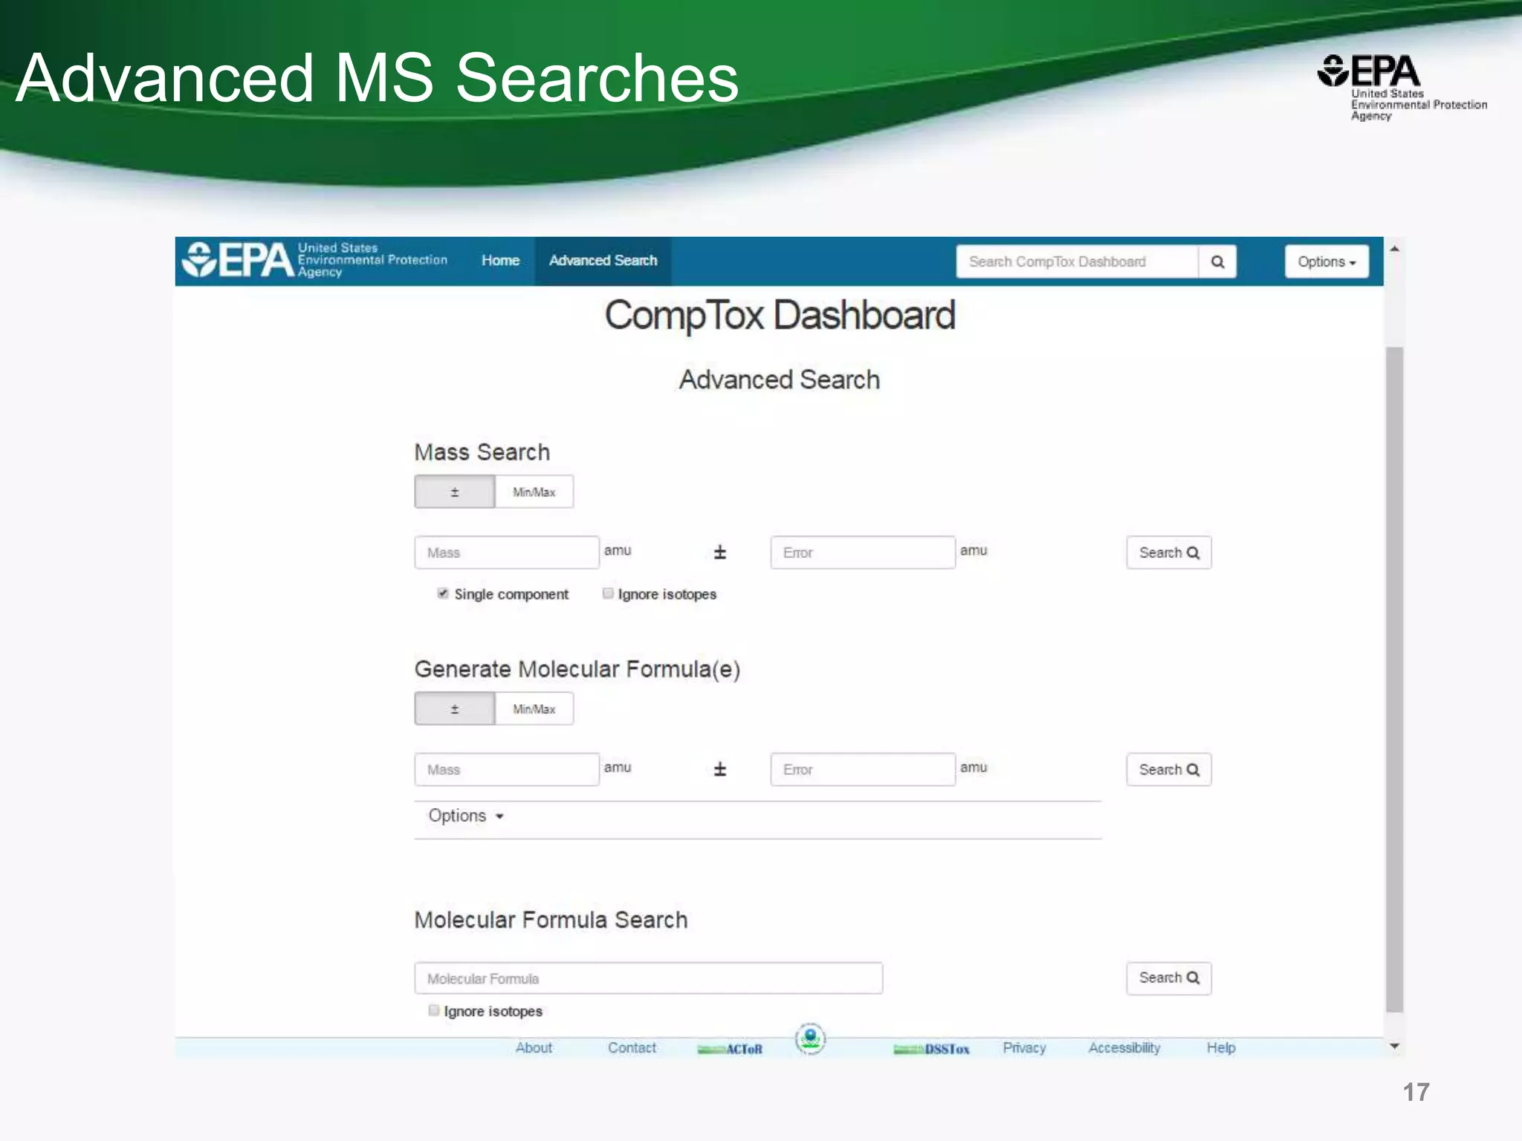The width and height of the screenshot is (1522, 1141).
Task: Click the EPA logo in the dashboard navbar
Action: click(315, 260)
